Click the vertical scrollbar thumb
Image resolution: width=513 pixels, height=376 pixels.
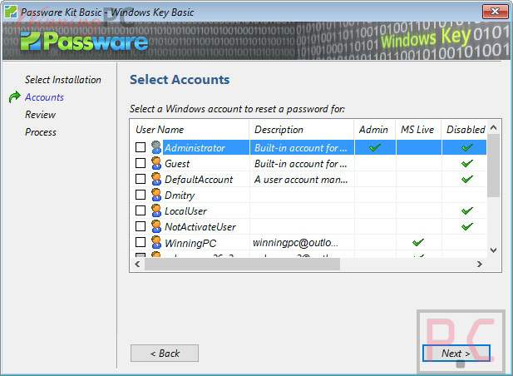click(494, 166)
